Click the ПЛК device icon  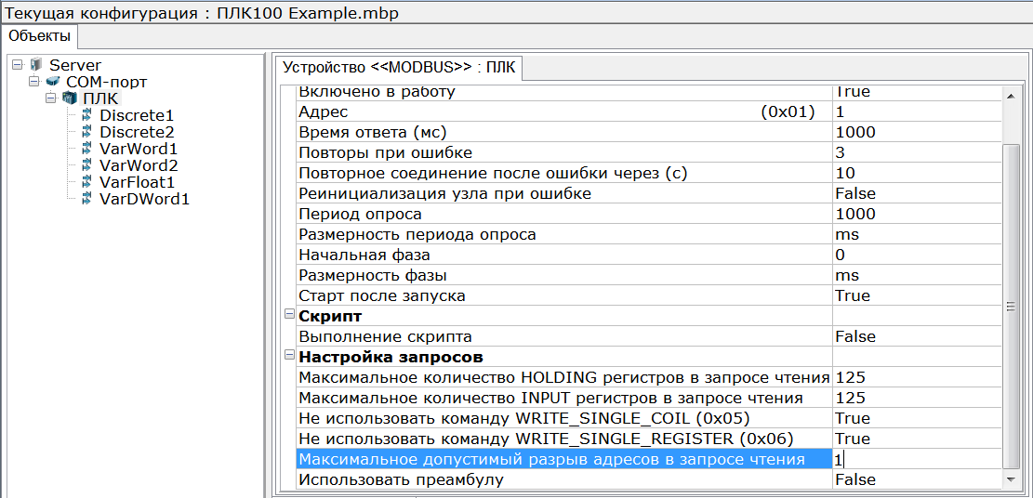pos(70,98)
